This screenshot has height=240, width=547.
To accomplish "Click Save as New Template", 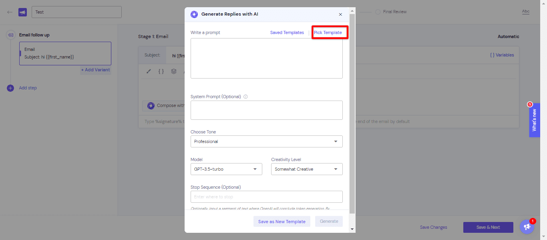I will pyautogui.click(x=282, y=221).
